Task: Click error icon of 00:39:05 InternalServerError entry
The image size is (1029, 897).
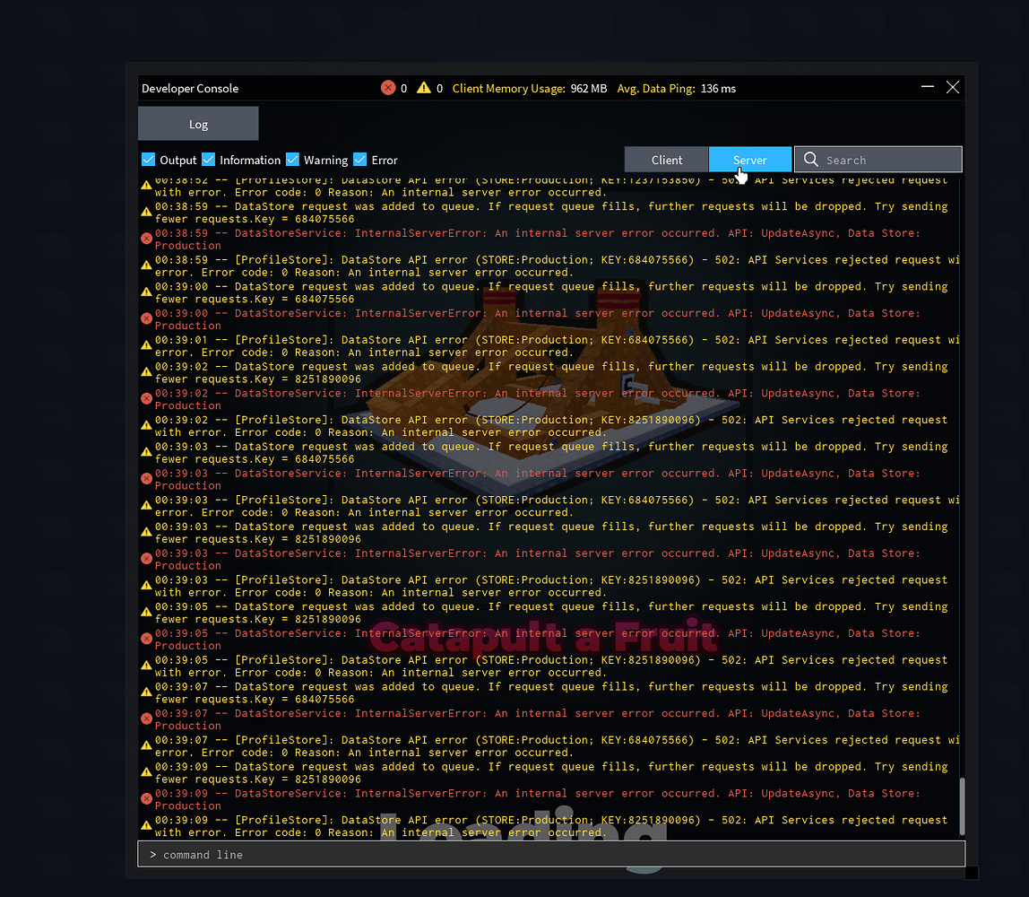Action: (x=146, y=639)
